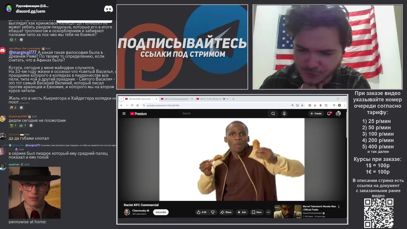This screenshot has height=229, width=407.
Task: Subscribe to Chernovsky M
Action: (161, 212)
